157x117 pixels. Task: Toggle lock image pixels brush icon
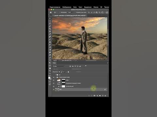(61, 72)
